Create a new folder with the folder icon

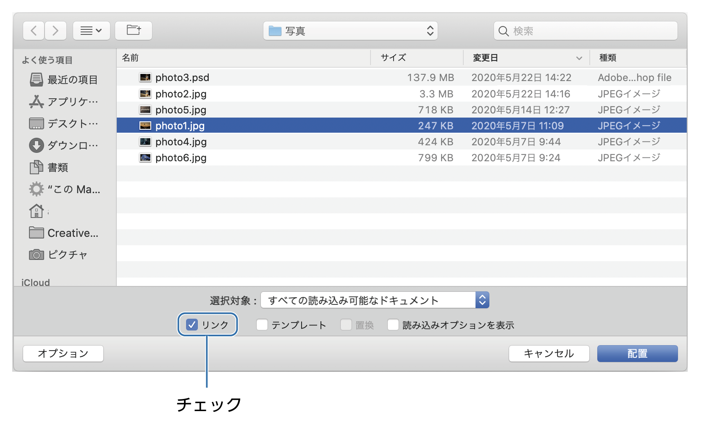tap(134, 31)
